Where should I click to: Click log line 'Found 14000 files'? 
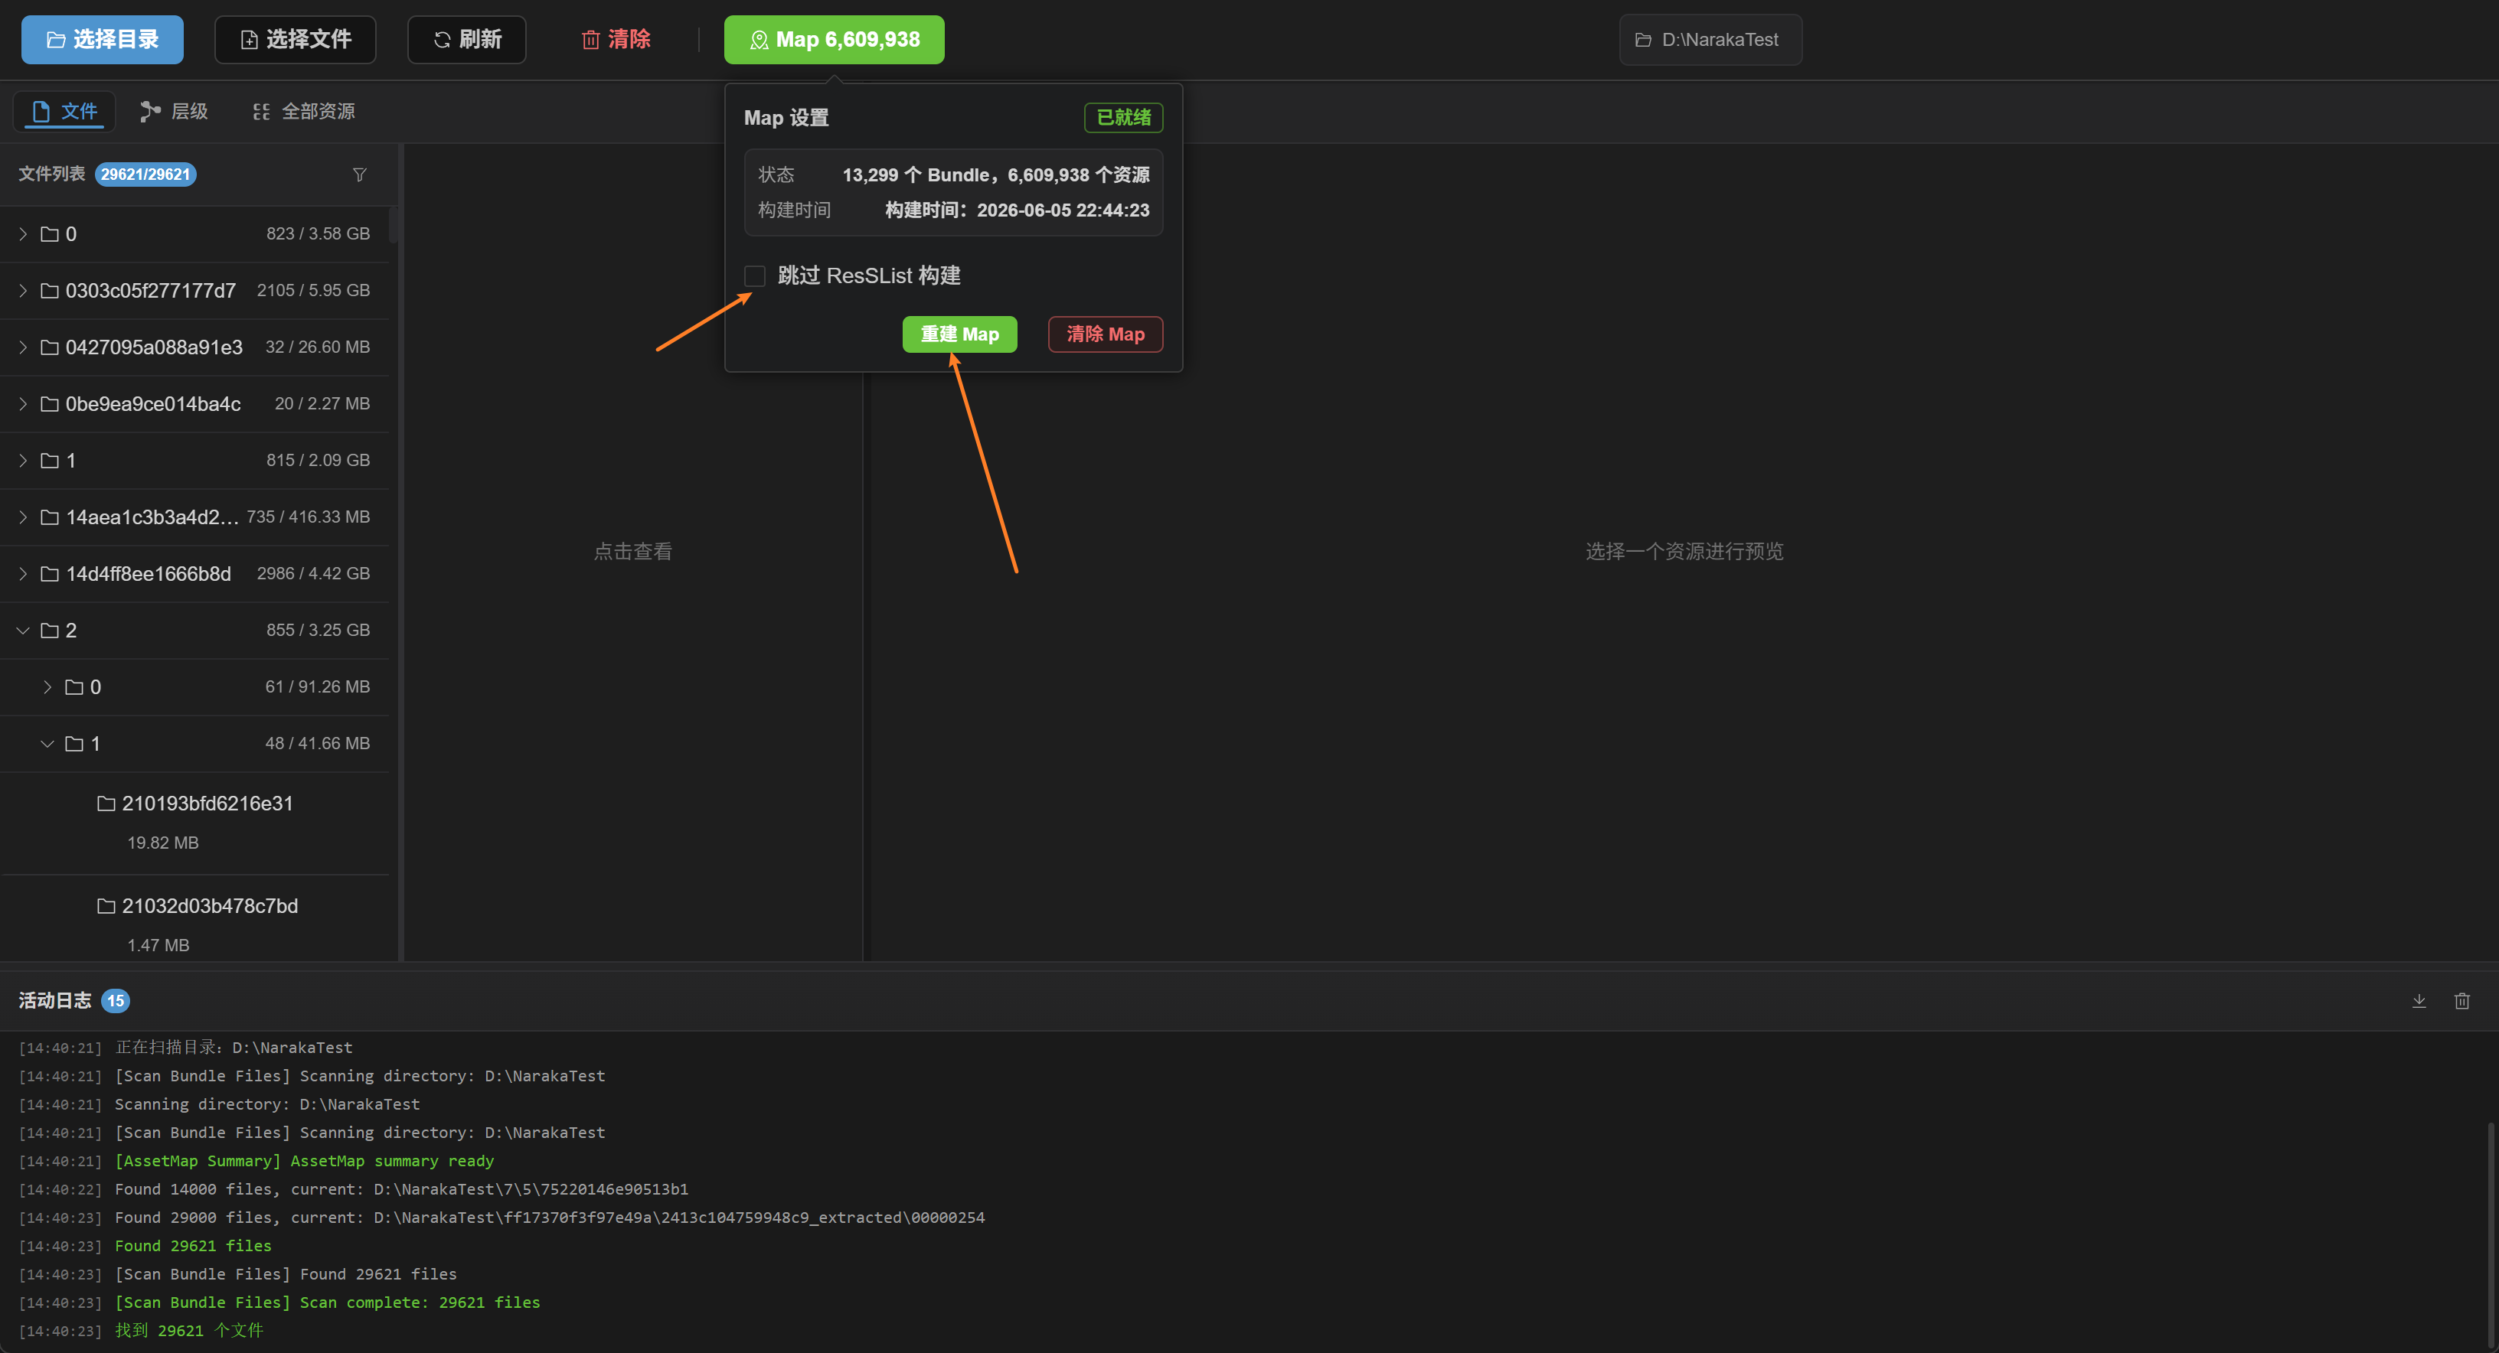coord(402,1189)
